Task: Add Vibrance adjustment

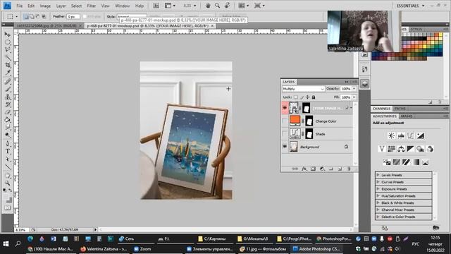Action: click(x=382, y=149)
